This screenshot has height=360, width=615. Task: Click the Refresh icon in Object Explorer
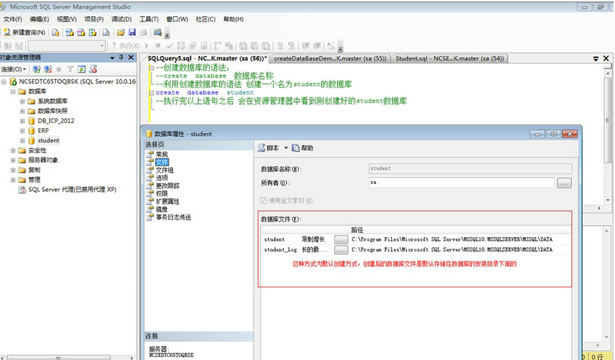[x=81, y=69]
